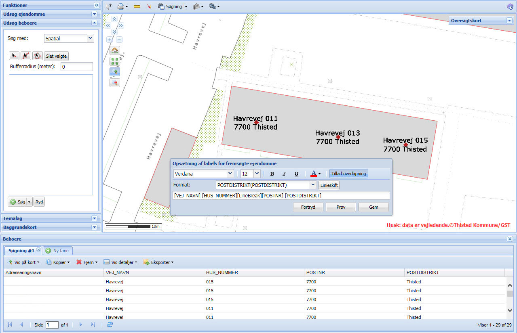
Task: Open help icon at top right
Action: [510, 6]
